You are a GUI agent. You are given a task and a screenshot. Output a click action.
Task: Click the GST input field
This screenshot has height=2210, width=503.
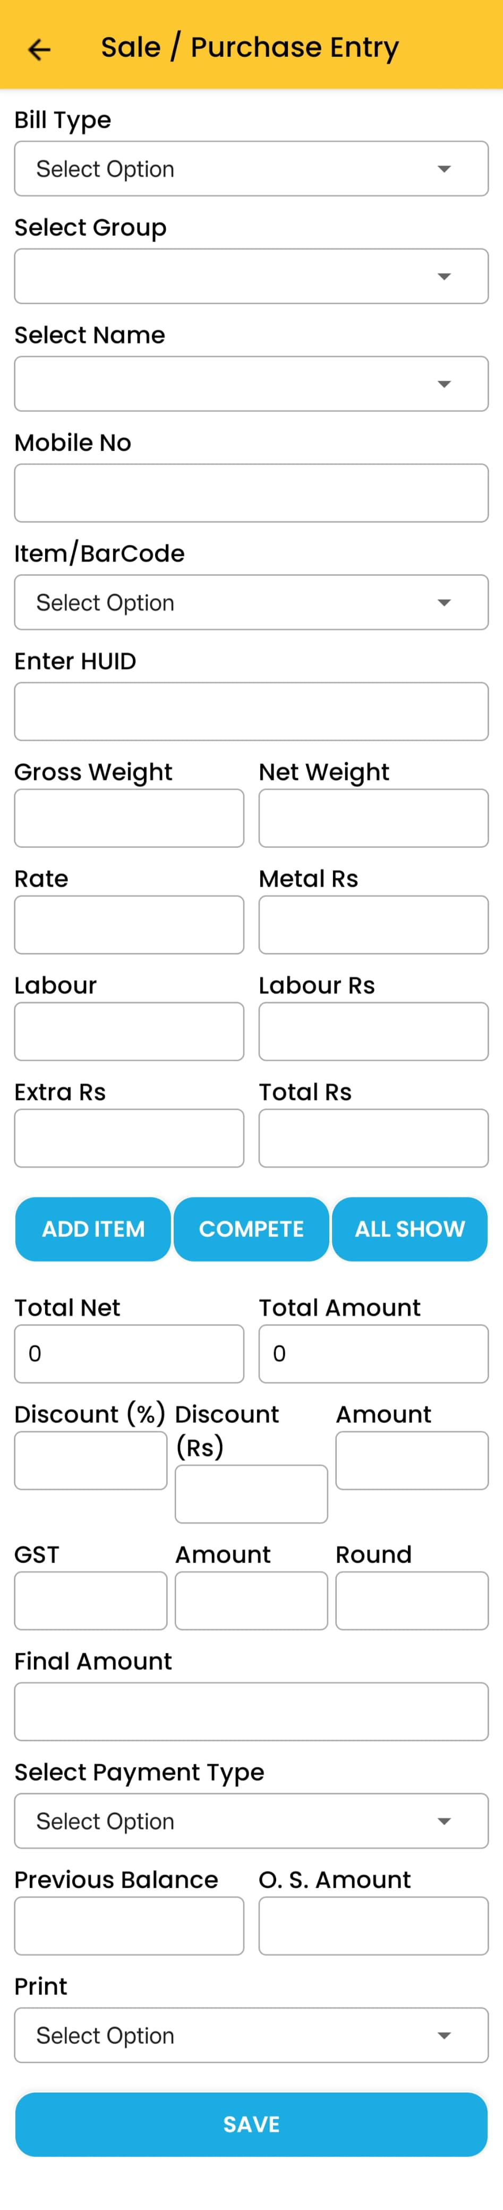90,1600
